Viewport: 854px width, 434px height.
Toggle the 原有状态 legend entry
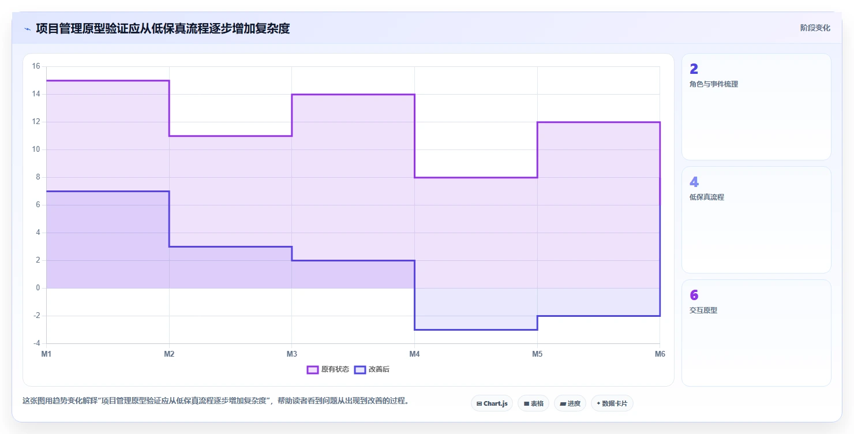pyautogui.click(x=328, y=369)
